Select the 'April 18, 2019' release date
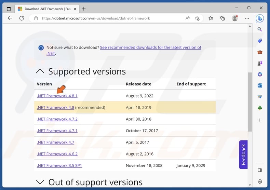The image size is (270, 190). 139,107
